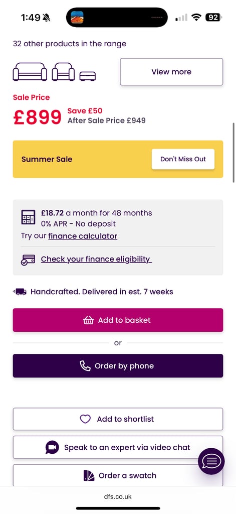Tap the dfs.co.uk address bar
This screenshot has height=514, width=236.
pos(118,496)
